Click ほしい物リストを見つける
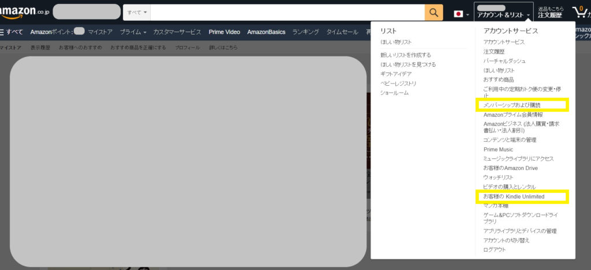The width and height of the screenshot is (591, 270). (408, 64)
